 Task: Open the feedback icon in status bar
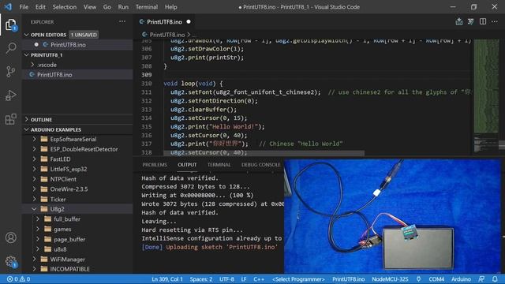pos(481,279)
